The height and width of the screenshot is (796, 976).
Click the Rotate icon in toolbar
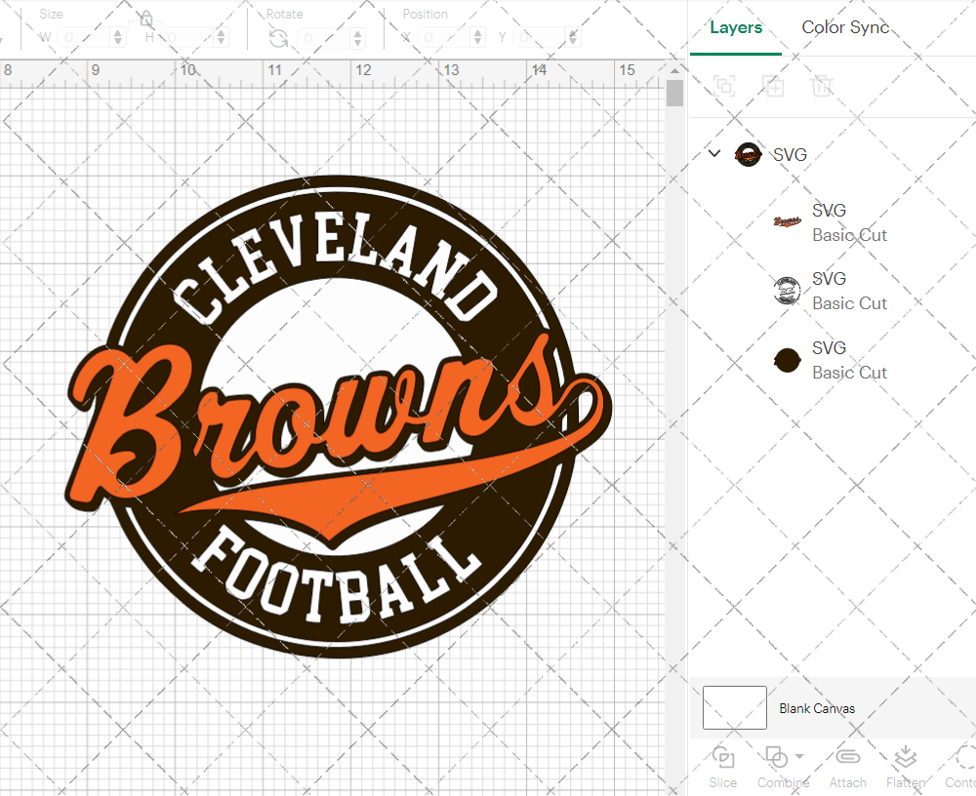pos(278,38)
